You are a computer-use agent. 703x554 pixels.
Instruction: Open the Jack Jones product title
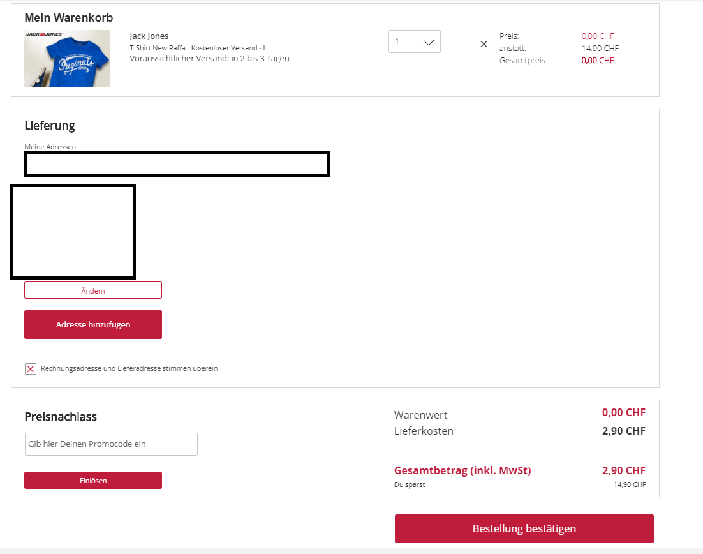(x=149, y=36)
